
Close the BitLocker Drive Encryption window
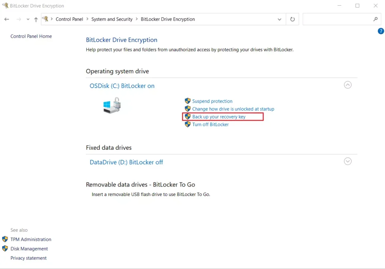click(x=376, y=5)
